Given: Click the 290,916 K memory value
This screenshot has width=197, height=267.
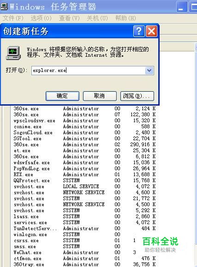Looking at the screenshot, I should (143, 145).
